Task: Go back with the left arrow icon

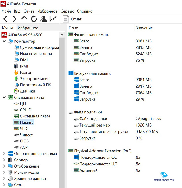Action: (5, 19)
